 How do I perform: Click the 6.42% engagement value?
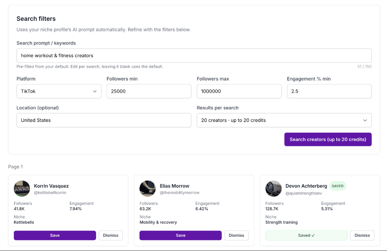click(x=202, y=209)
